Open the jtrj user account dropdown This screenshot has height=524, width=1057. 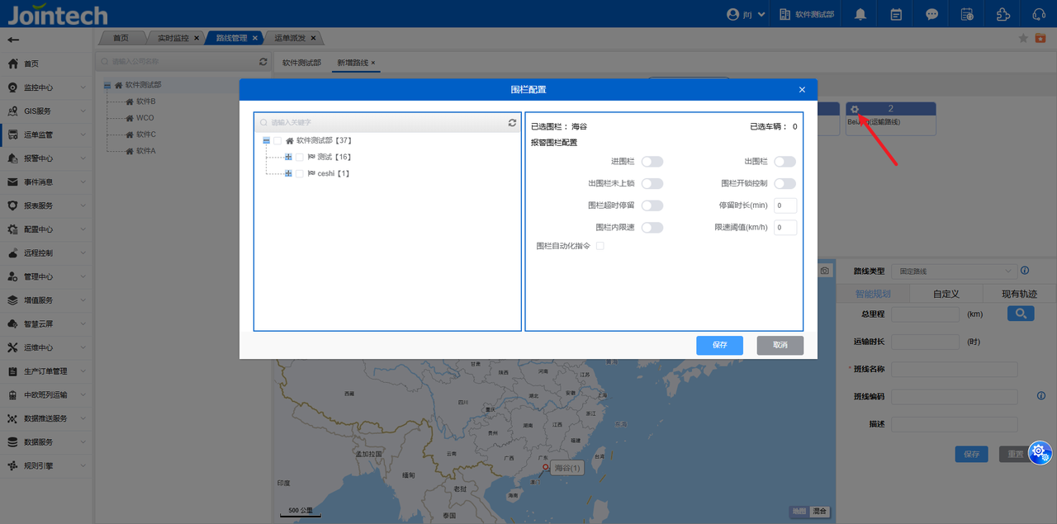(x=746, y=14)
